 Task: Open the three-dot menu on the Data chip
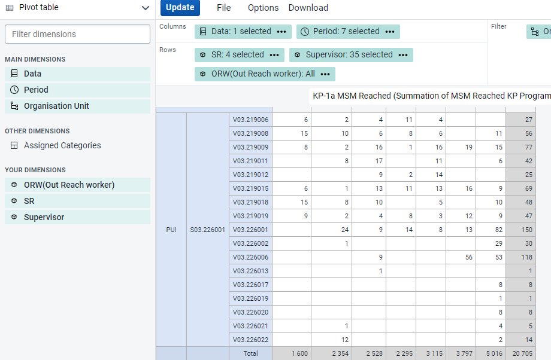pyautogui.click(x=281, y=32)
